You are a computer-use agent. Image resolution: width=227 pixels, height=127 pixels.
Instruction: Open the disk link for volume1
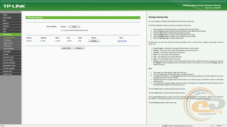[122, 41]
